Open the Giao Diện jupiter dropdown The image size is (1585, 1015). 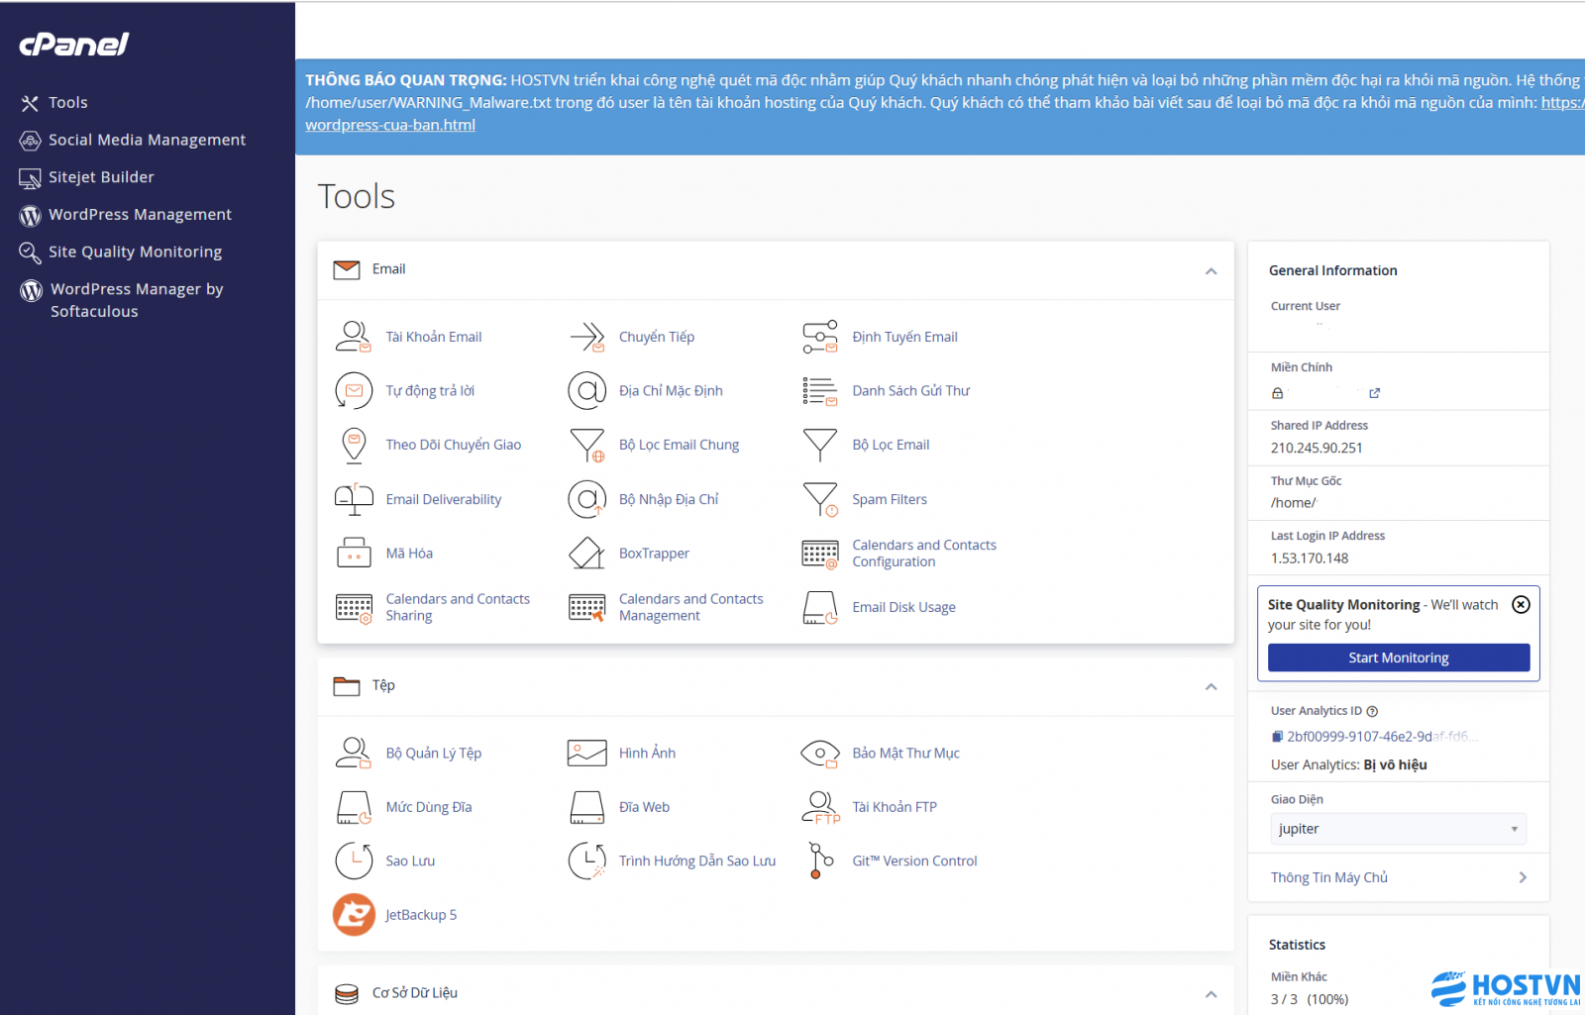tap(1398, 829)
